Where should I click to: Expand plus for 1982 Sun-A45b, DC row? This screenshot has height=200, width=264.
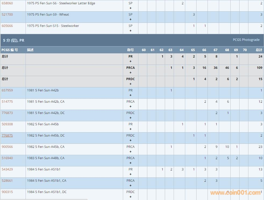point(131,140)
